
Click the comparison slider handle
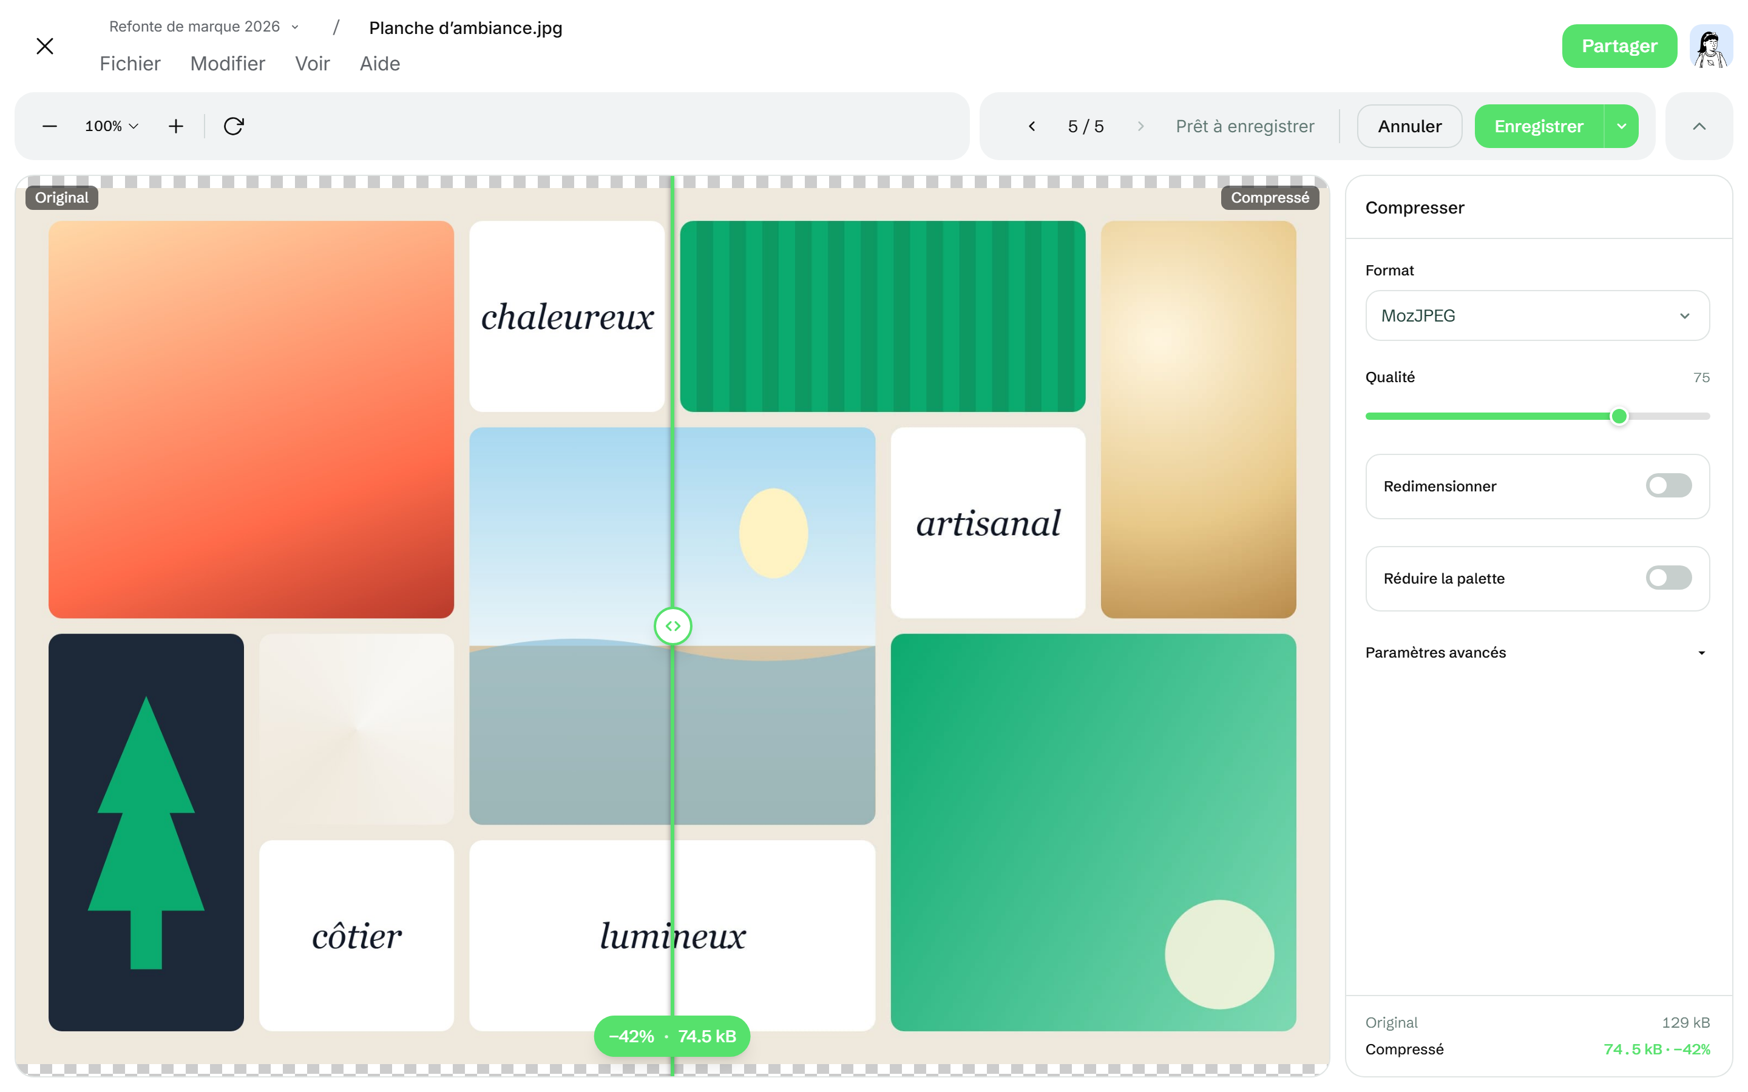point(672,625)
